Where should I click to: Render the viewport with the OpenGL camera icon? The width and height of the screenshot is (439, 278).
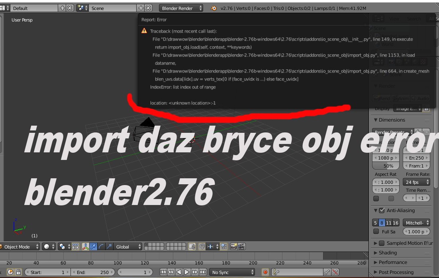pyautogui.click(x=233, y=246)
